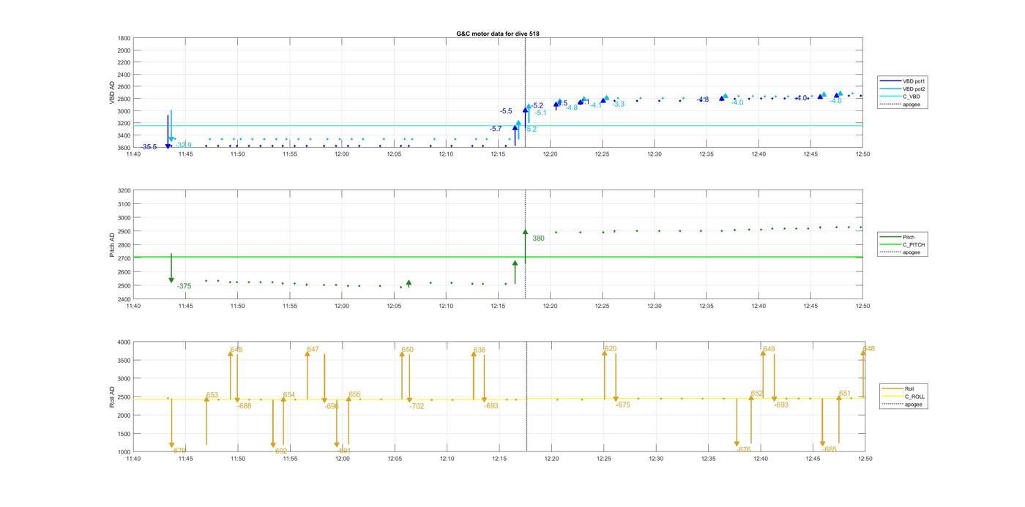Click the '650' roll data label
The width and height of the screenshot is (1025, 507).
408,350
